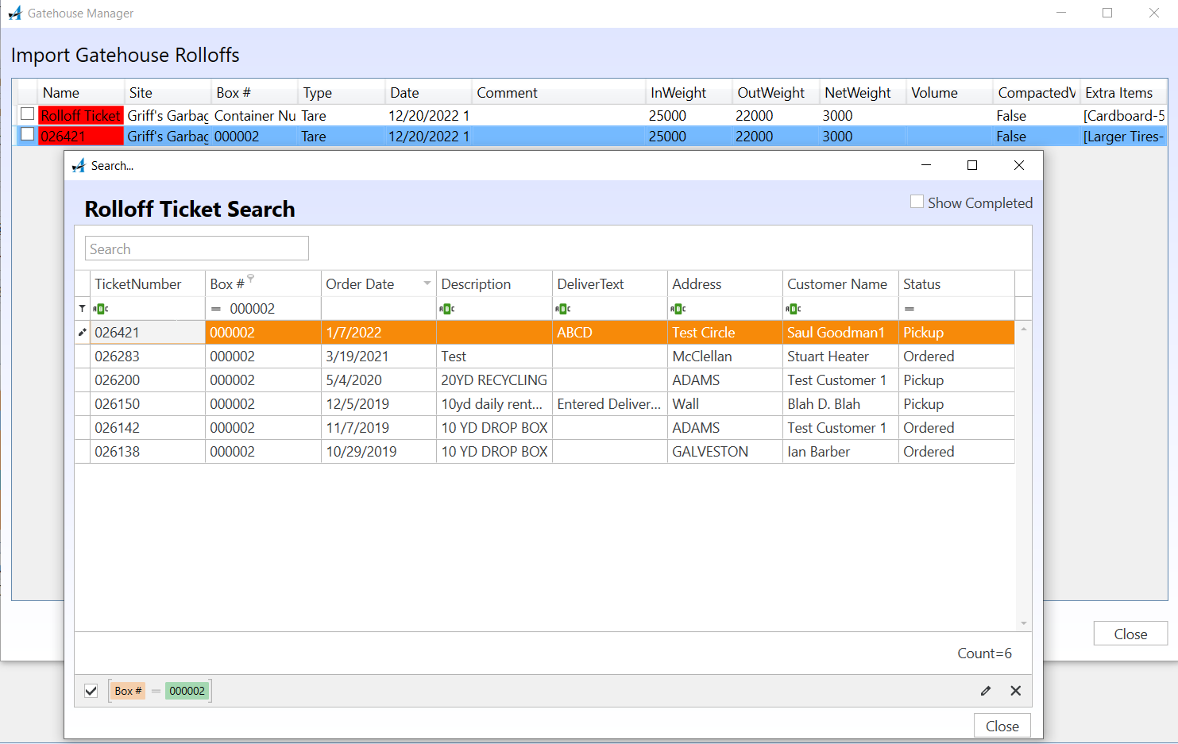Click the NetWeight column header
The image size is (1178, 744).
tap(857, 93)
